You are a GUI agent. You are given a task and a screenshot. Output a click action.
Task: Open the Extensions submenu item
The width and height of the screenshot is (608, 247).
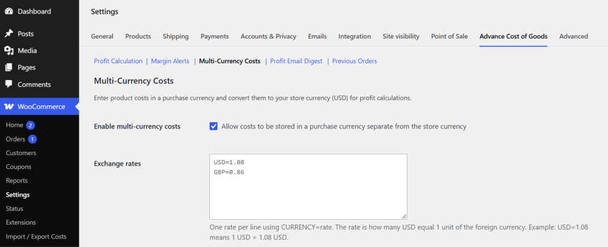pyautogui.click(x=20, y=223)
